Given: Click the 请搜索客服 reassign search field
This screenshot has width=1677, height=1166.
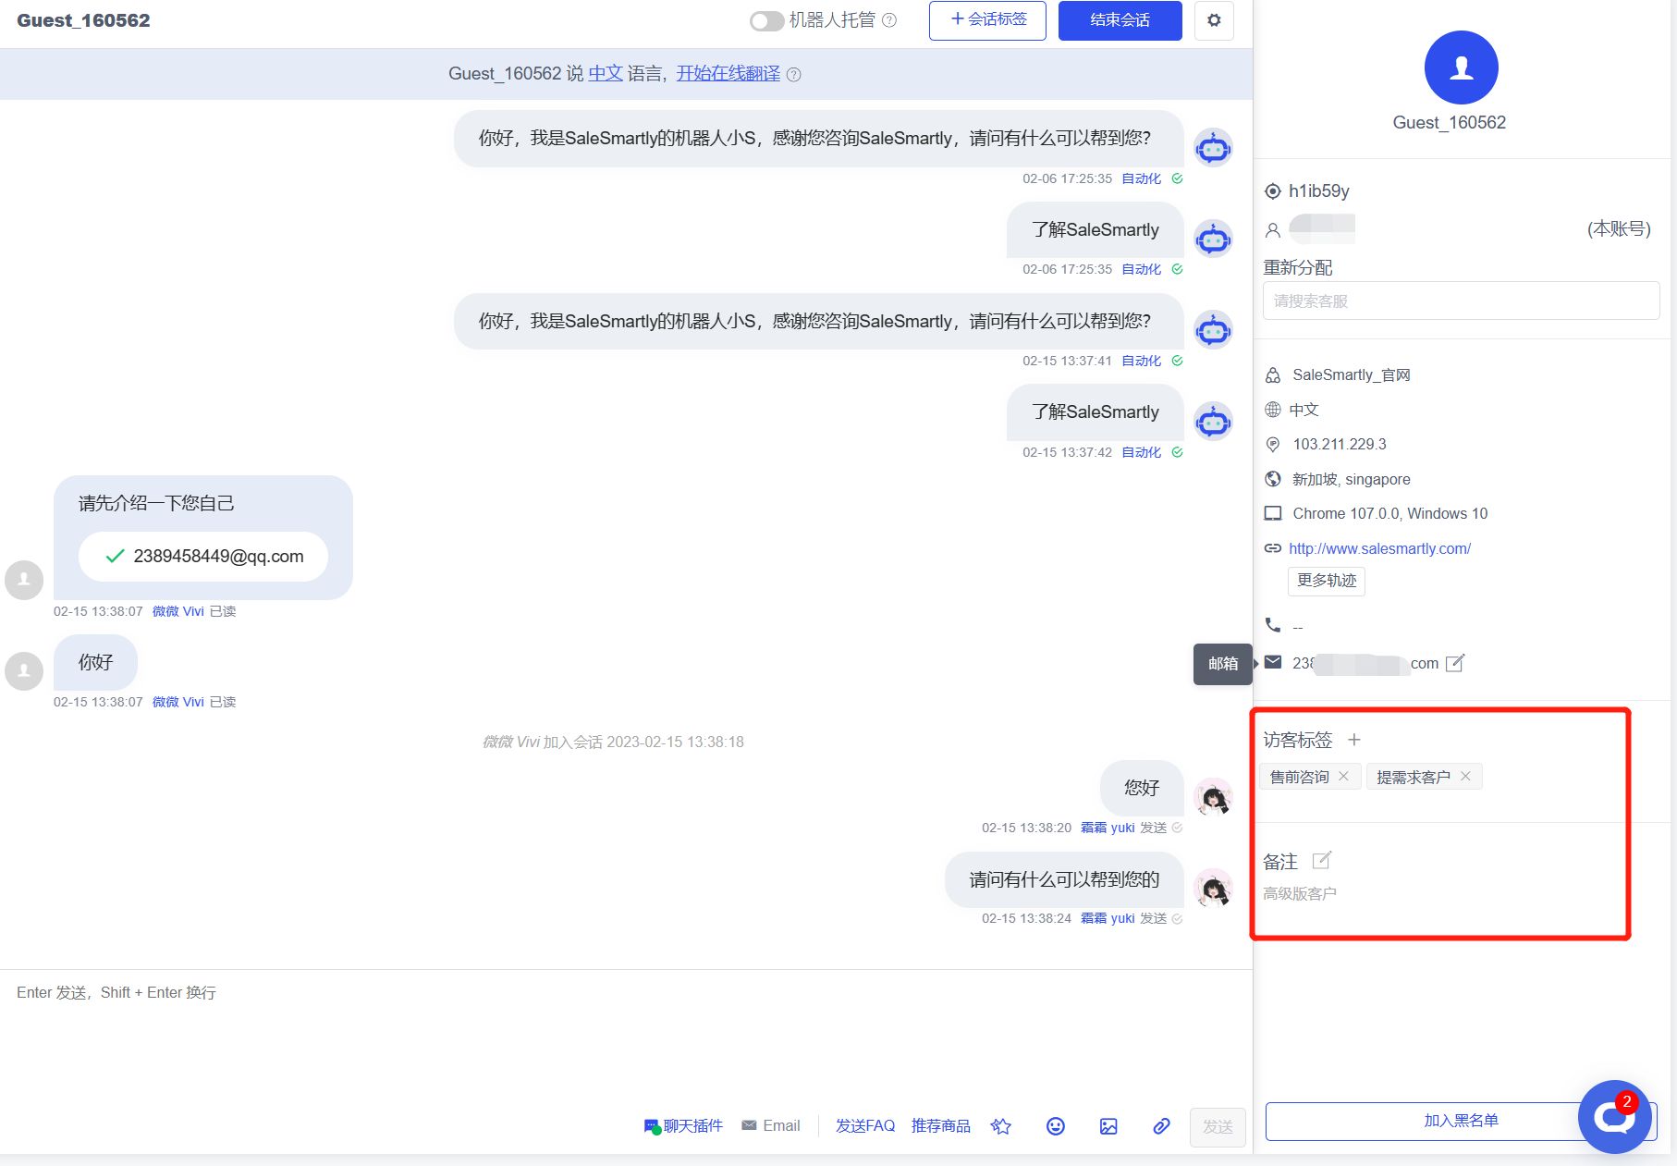Looking at the screenshot, I should point(1461,301).
